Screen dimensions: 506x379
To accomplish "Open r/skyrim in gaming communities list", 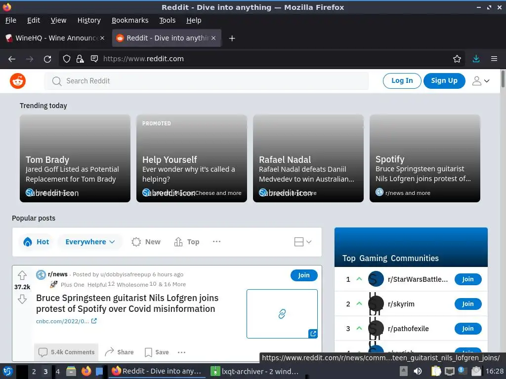I will pos(401,304).
